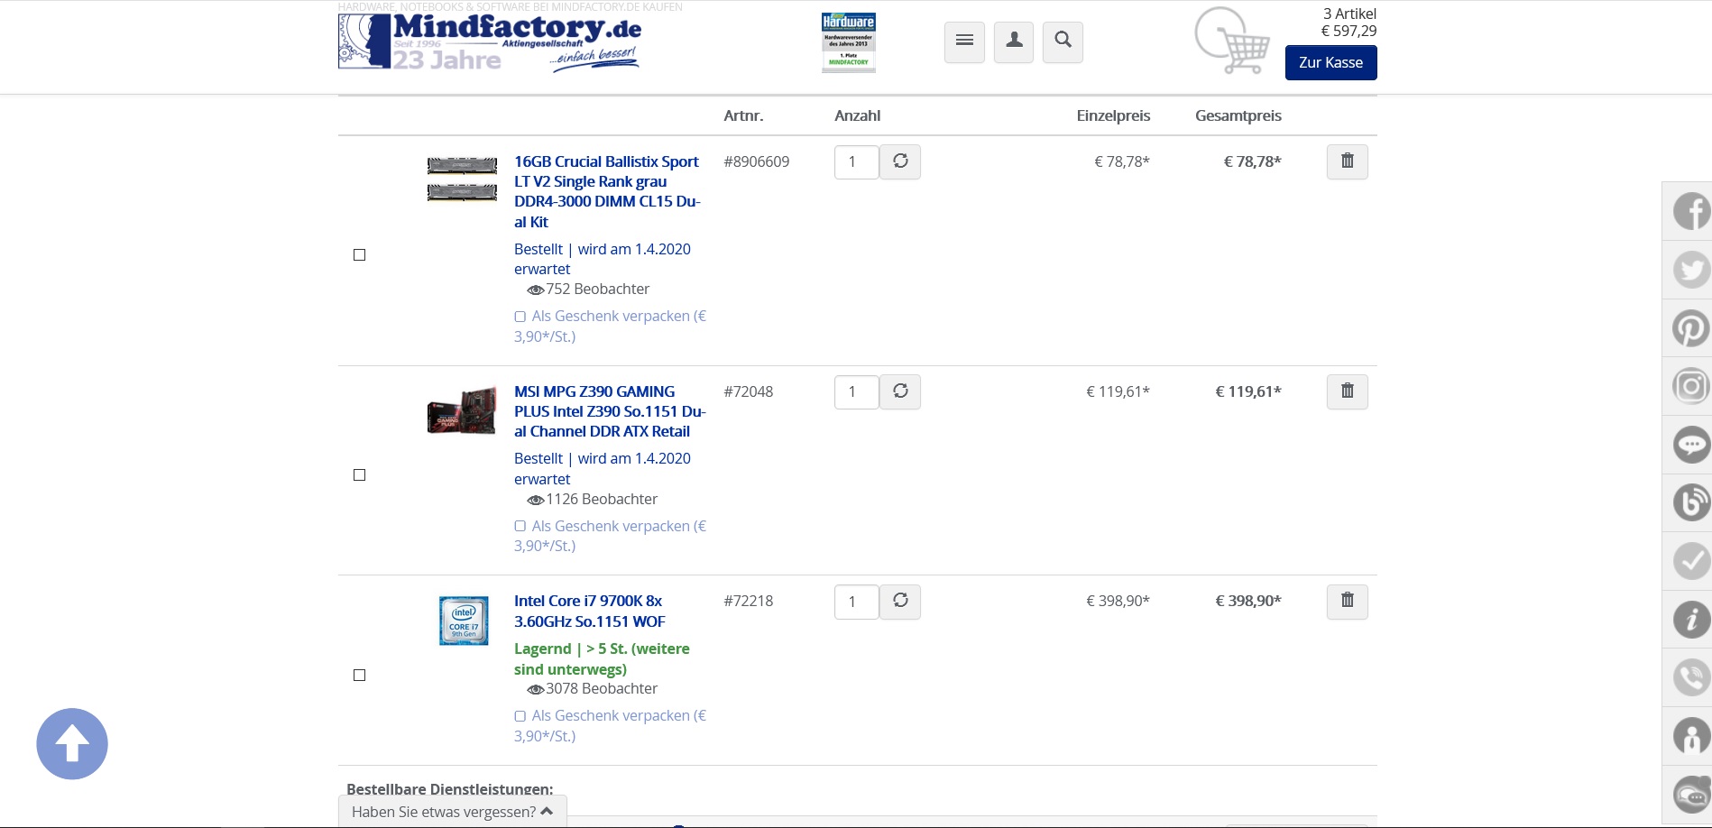This screenshot has width=1712, height=828.
Task: Select the MSI MPG Z390 row checkbox
Action: click(x=359, y=474)
